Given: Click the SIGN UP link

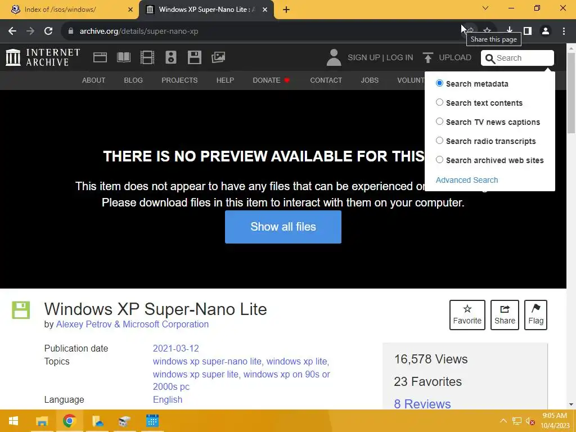Looking at the screenshot, I should (x=364, y=58).
